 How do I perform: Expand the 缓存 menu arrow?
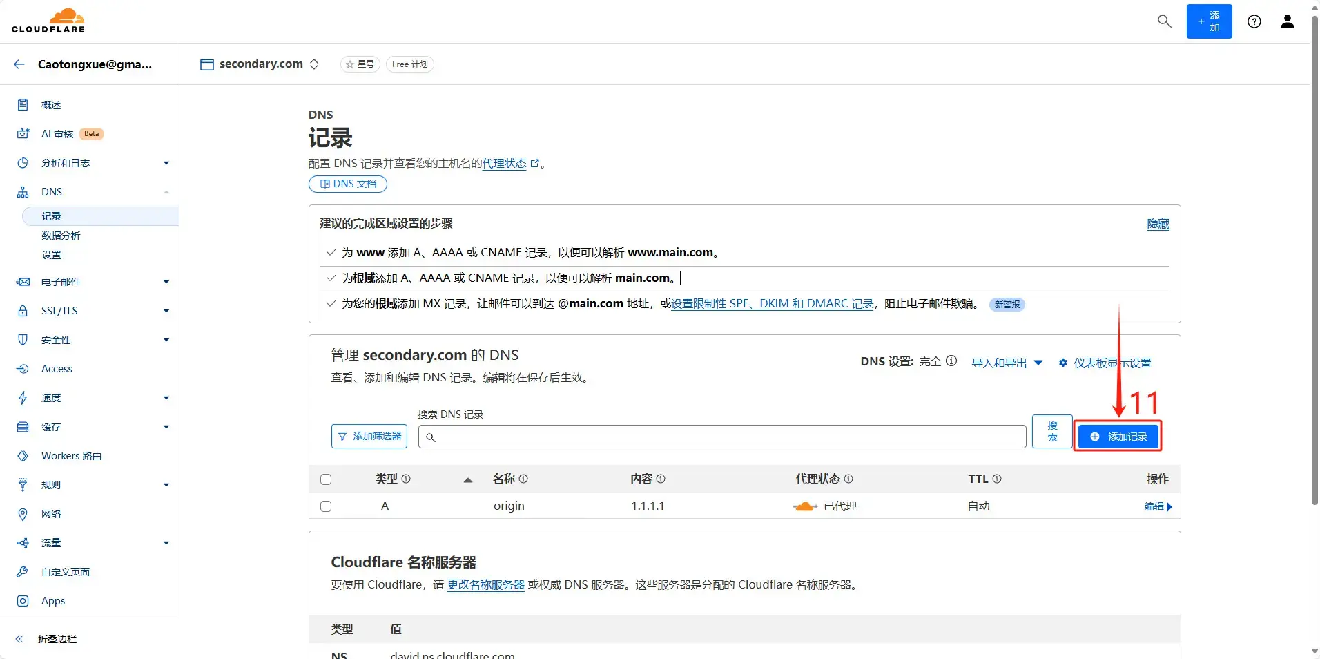pos(166,427)
